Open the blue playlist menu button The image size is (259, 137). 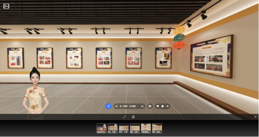pyautogui.click(x=109, y=106)
